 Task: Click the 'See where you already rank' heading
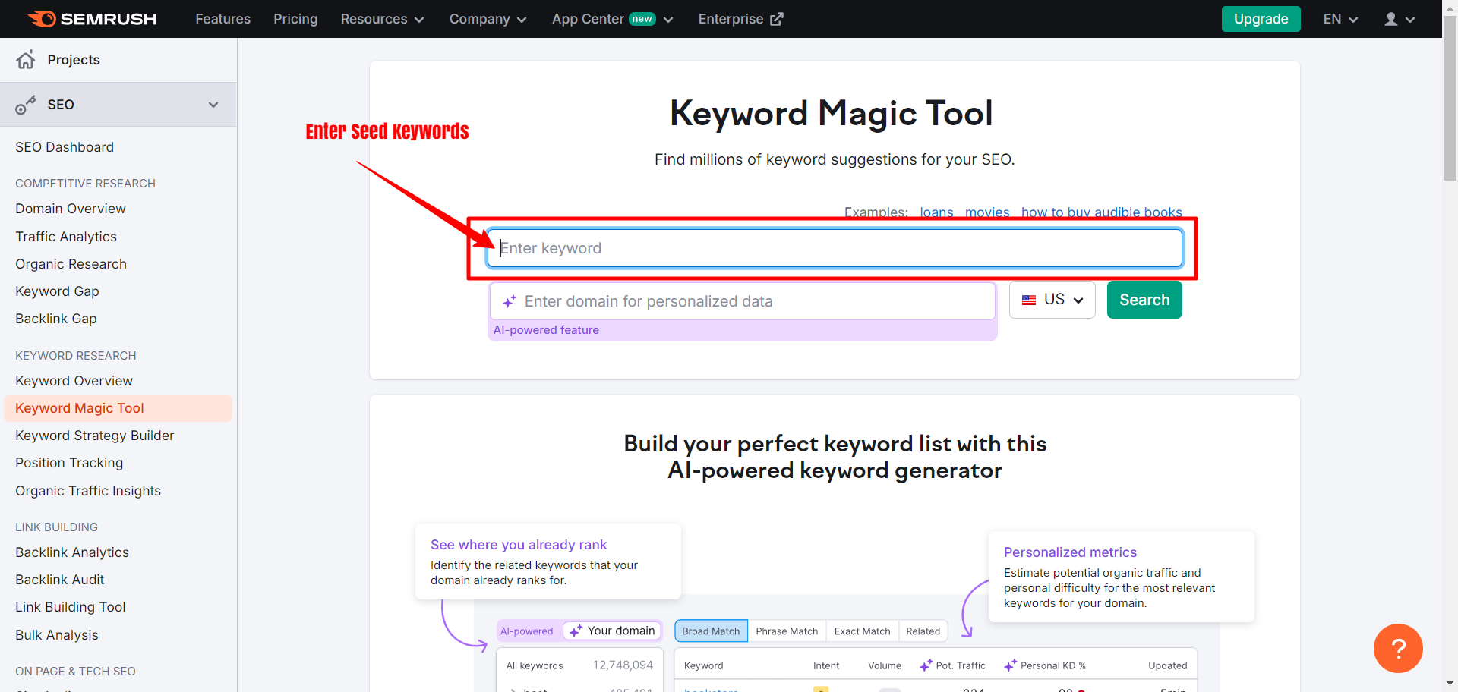click(519, 545)
